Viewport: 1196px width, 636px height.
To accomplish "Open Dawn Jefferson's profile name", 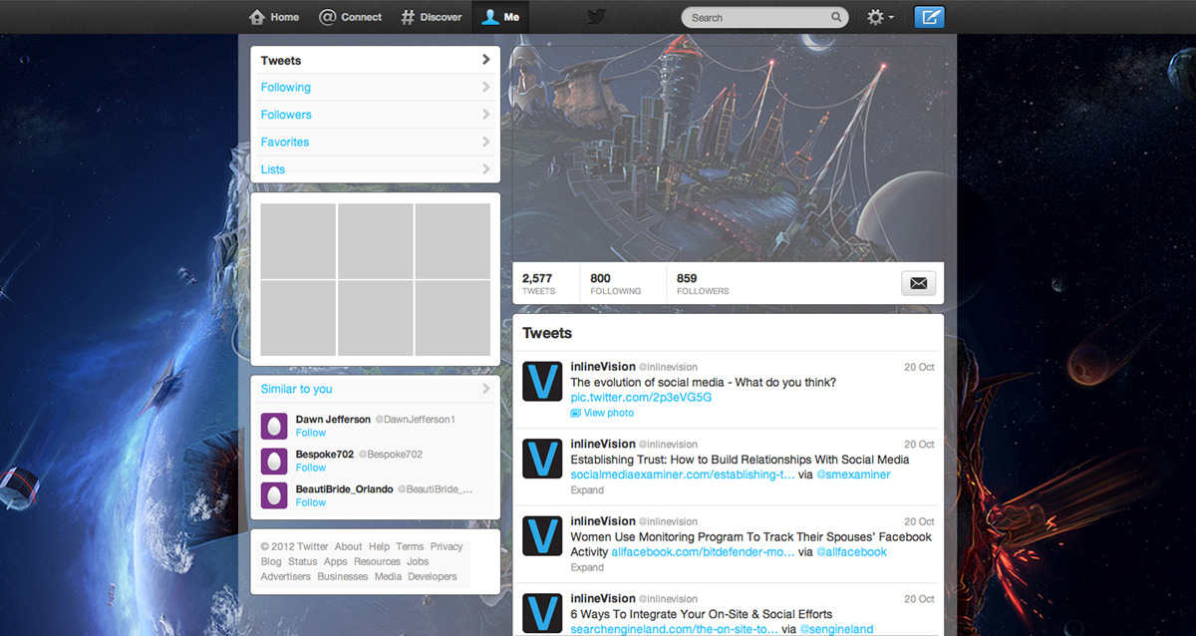I will point(333,420).
